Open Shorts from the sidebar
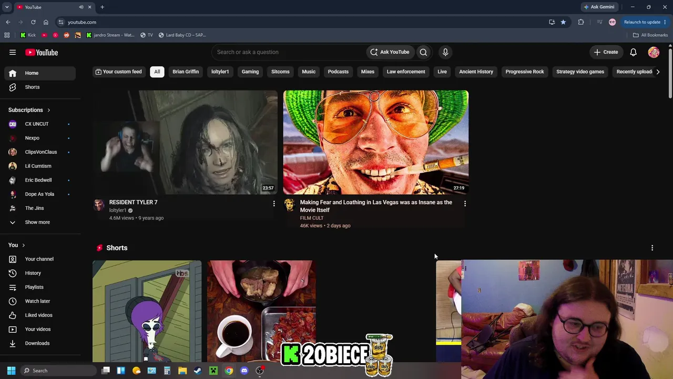Image resolution: width=673 pixels, height=379 pixels. tap(40, 87)
